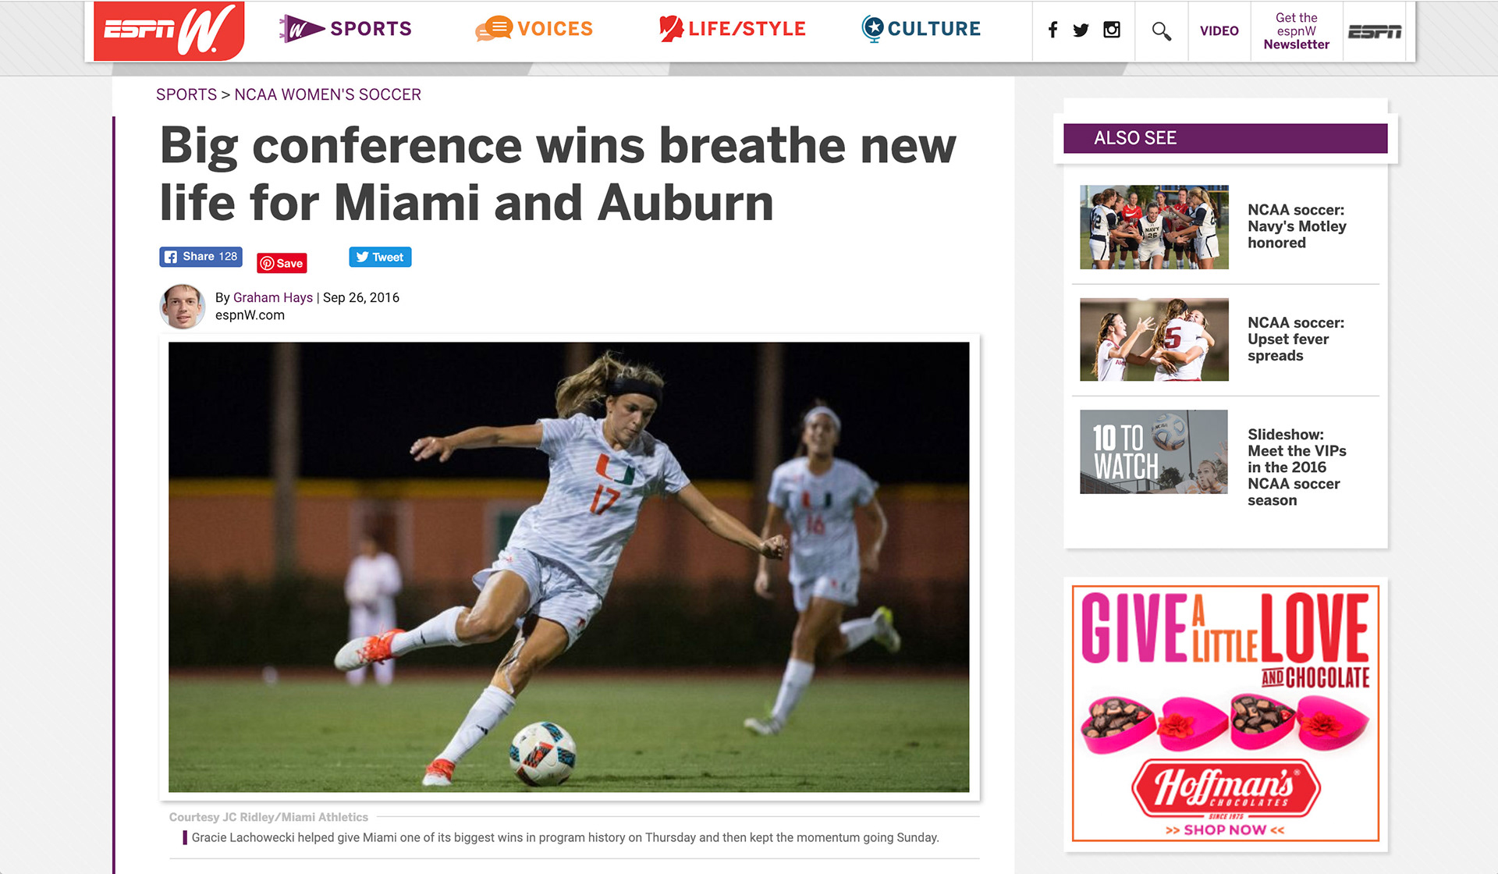The height and width of the screenshot is (874, 1498).
Task: Open the VIDEO section
Action: (x=1219, y=31)
